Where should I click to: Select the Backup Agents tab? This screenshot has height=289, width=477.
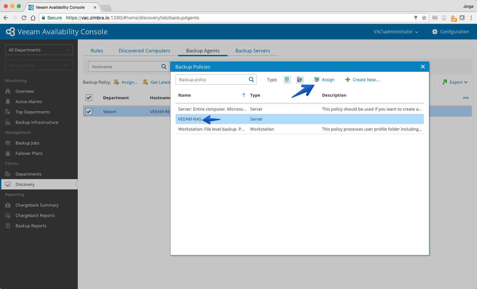click(203, 51)
